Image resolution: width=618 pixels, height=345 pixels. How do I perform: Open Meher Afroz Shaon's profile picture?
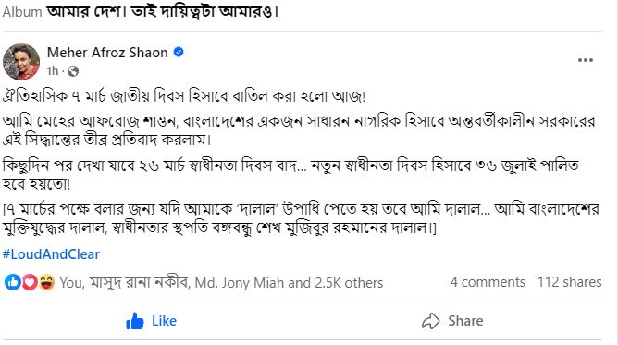[21, 62]
